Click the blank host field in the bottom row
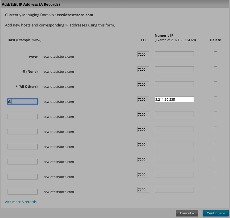Viewport: 230px width, 218px height. (23, 192)
